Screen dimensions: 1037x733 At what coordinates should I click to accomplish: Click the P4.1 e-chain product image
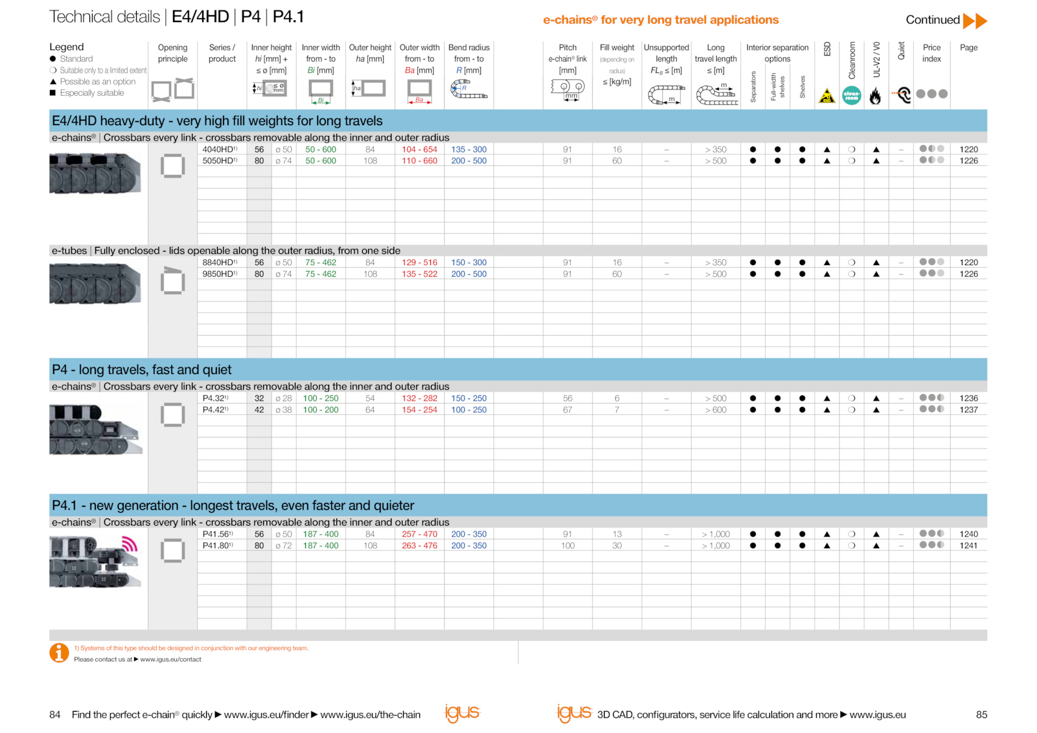click(x=95, y=562)
